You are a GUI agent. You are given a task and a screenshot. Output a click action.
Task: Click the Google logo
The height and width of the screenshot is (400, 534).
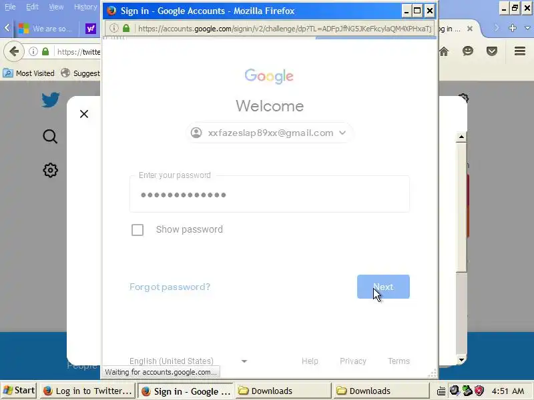click(x=269, y=76)
